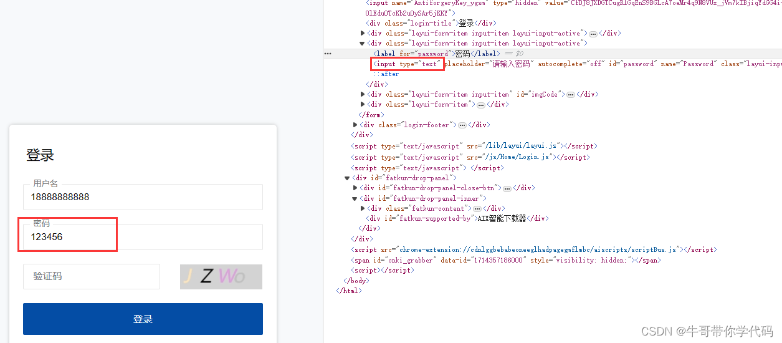Click ellipsis badge in plain layui-form-item row
Screen dimensions: 782x343
tap(480, 105)
